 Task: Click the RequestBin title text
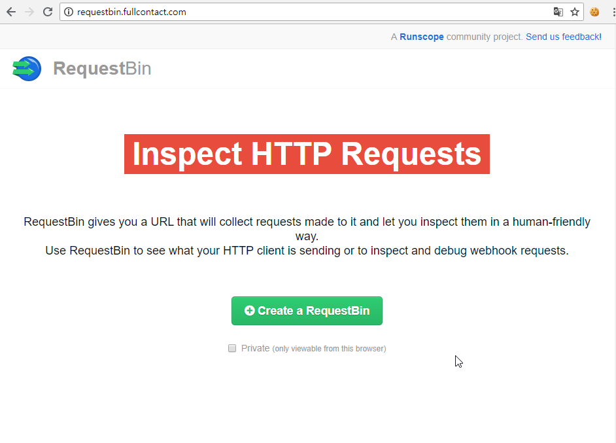(x=102, y=69)
